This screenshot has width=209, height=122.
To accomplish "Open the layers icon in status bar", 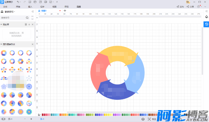I will point(143,119).
